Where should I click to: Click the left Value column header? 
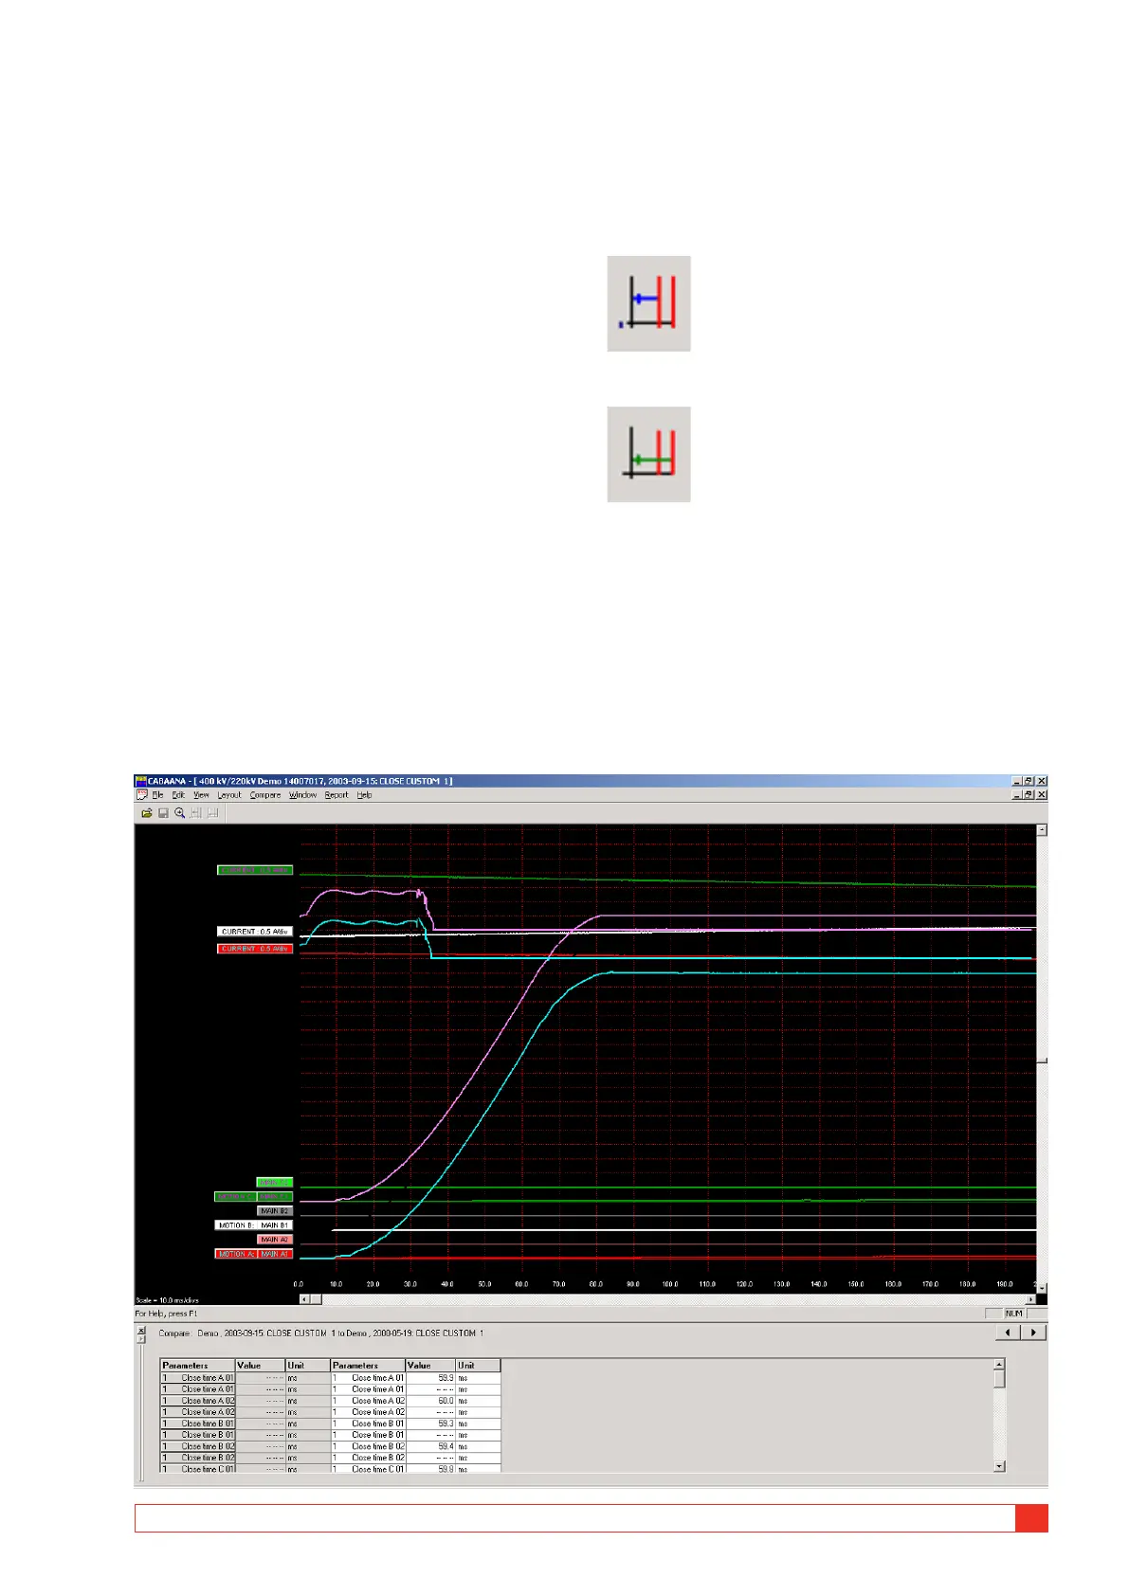point(260,1366)
